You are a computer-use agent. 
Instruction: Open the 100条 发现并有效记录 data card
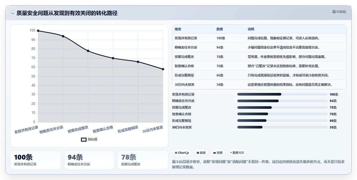tap(36, 160)
